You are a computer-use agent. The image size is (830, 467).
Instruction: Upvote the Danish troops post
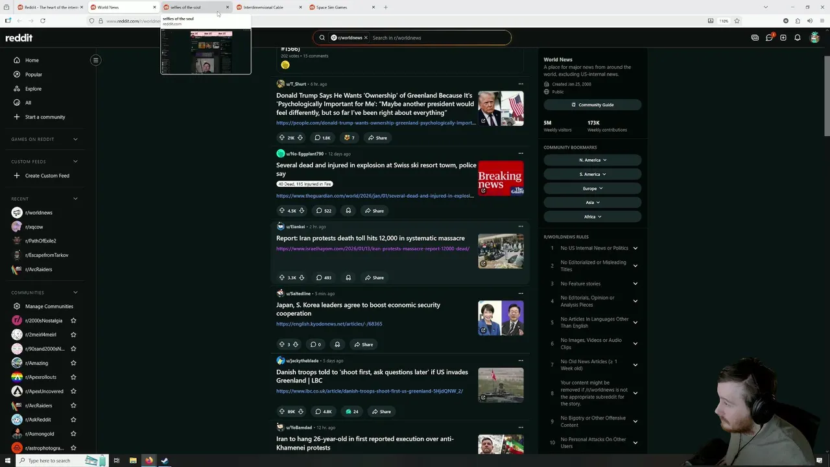click(282, 411)
